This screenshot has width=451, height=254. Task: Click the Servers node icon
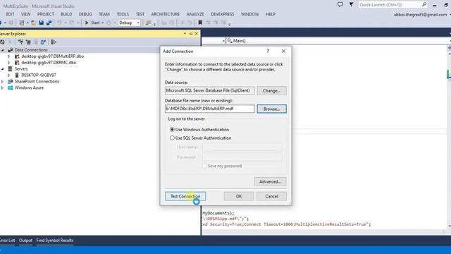click(x=10, y=69)
